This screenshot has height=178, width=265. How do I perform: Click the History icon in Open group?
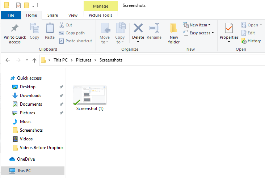point(244,41)
